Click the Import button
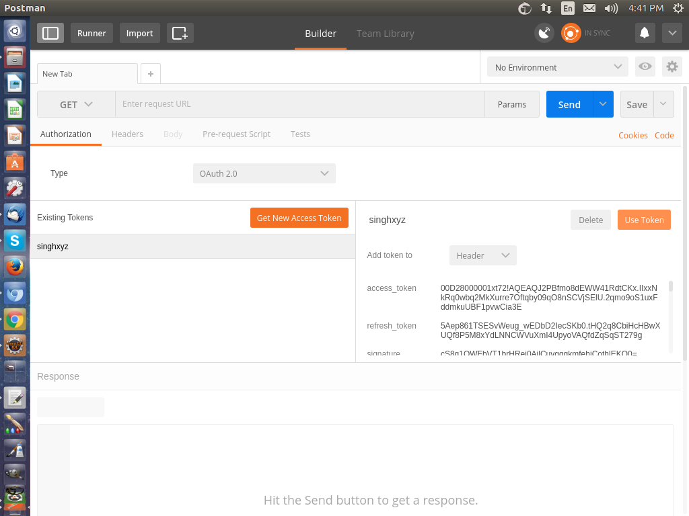The height and width of the screenshot is (516, 689). [x=139, y=34]
